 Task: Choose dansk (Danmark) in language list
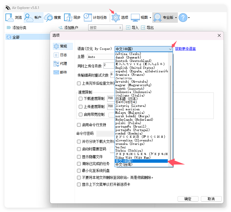pyautogui.click(x=141, y=57)
